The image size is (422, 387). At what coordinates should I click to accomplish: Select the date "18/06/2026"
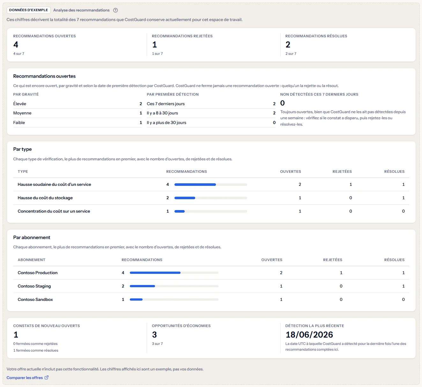309,335
